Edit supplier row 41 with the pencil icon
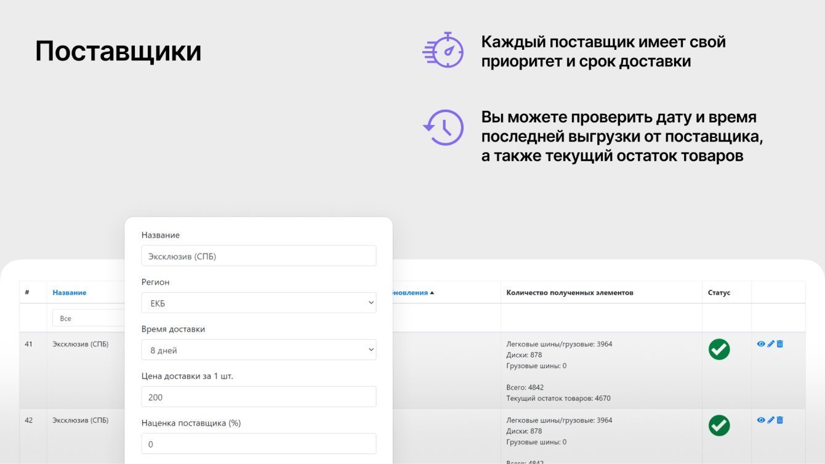825x464 pixels. coord(771,344)
